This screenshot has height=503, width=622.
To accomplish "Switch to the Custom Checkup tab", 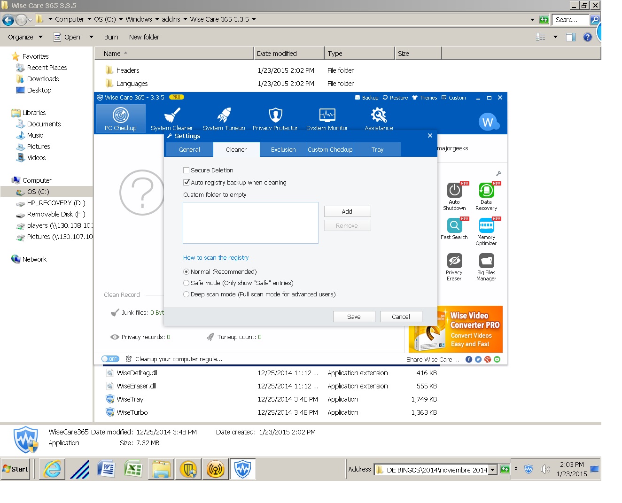I will tap(330, 150).
